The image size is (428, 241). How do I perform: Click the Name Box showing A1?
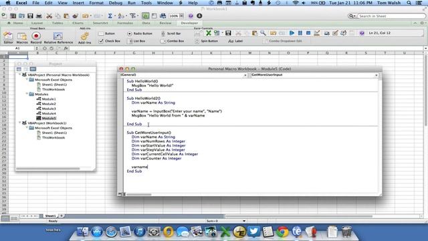[17, 48]
